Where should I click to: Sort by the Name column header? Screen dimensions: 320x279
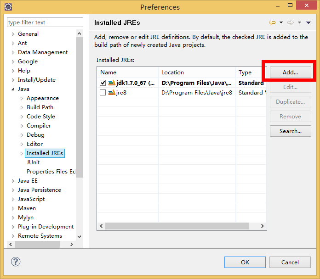pos(128,73)
